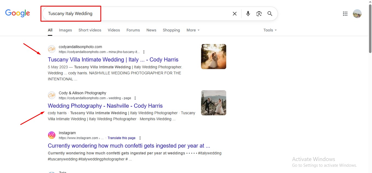This screenshot has width=372, height=173.
Task: Open Wedding Photography - Nashville result link
Action: click(105, 106)
